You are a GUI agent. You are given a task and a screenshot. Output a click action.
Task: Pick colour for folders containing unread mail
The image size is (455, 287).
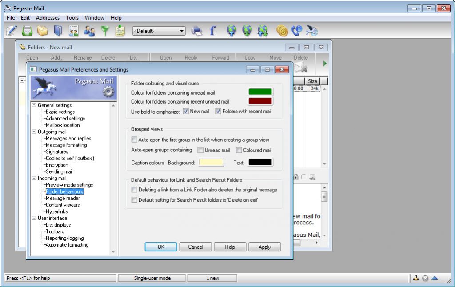tap(260, 92)
